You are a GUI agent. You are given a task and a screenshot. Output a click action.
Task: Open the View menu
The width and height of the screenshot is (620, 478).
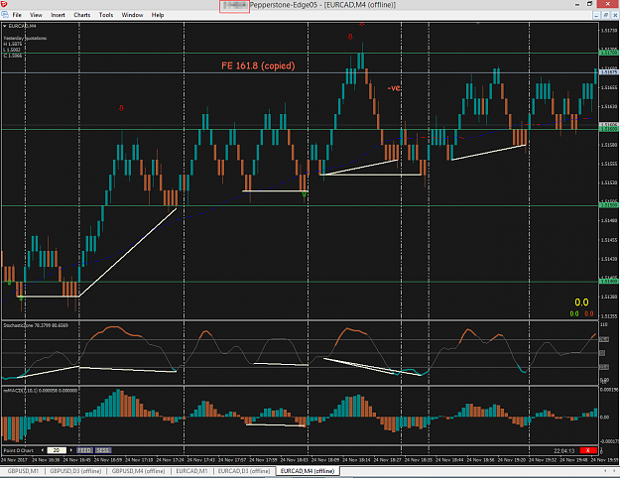coord(36,15)
